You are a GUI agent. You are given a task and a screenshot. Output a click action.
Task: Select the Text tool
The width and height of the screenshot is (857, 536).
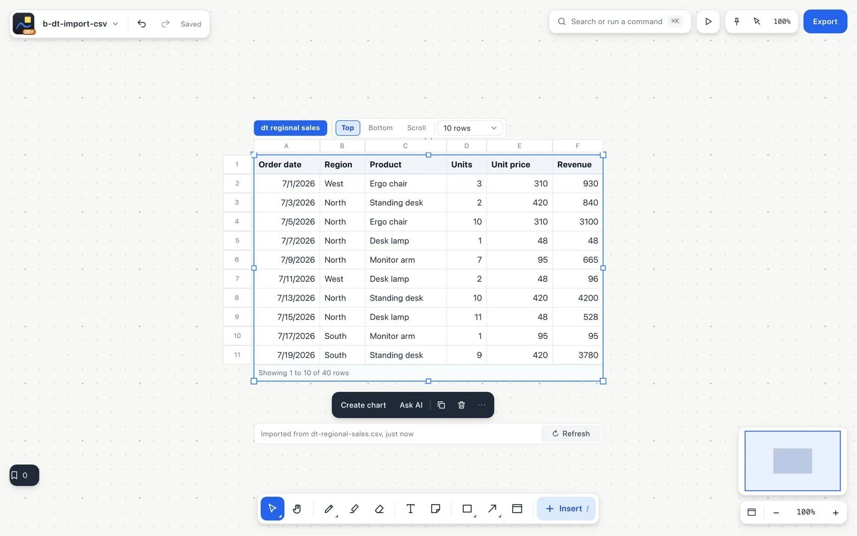(x=410, y=508)
